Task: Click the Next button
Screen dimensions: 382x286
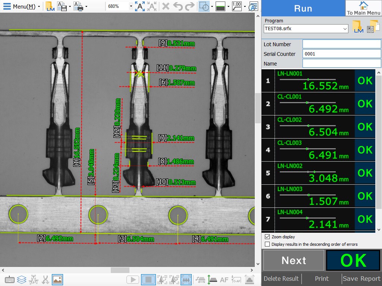Action: (293, 260)
